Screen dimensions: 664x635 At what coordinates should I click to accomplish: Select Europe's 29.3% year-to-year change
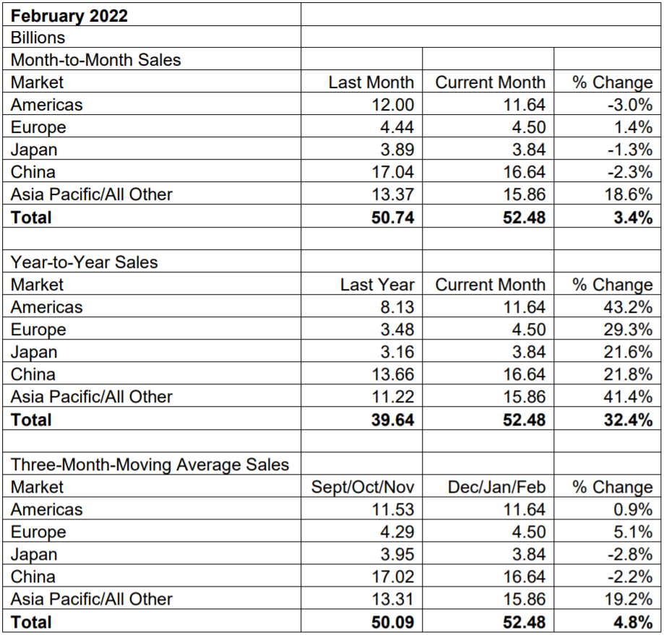coord(629,329)
